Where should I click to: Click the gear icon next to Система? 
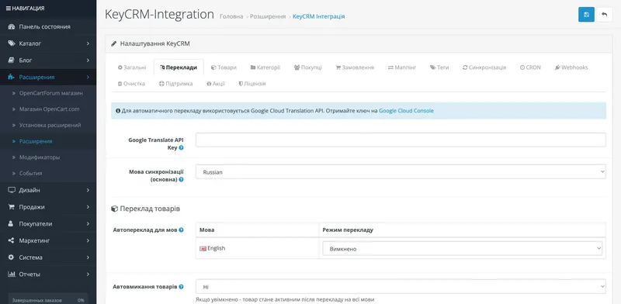point(11,257)
